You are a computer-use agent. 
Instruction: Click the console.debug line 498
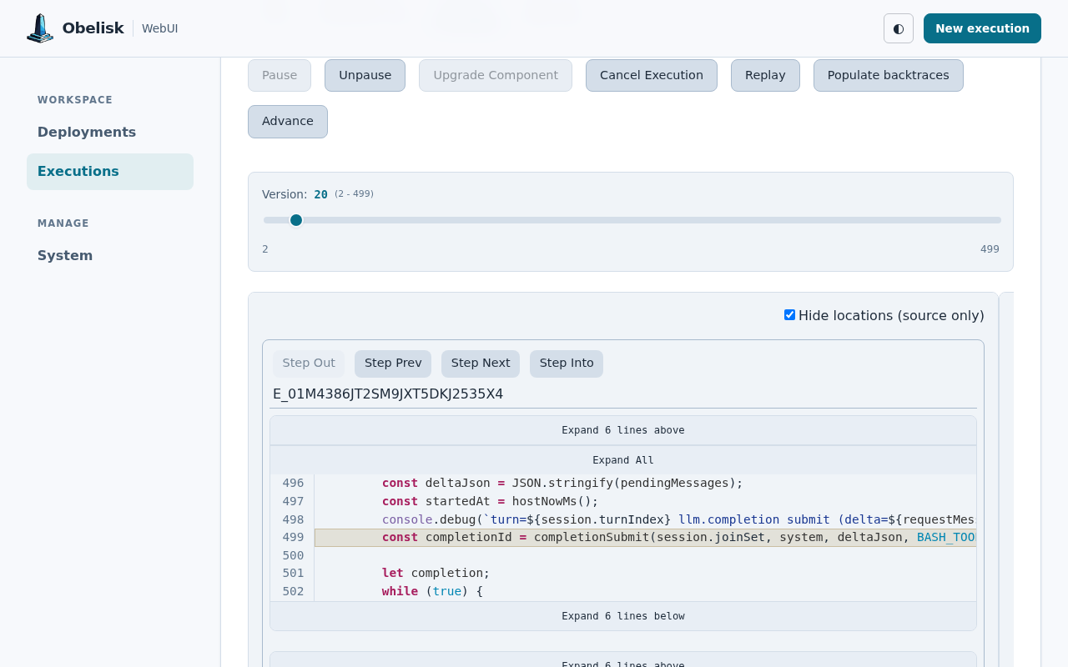tap(678, 520)
